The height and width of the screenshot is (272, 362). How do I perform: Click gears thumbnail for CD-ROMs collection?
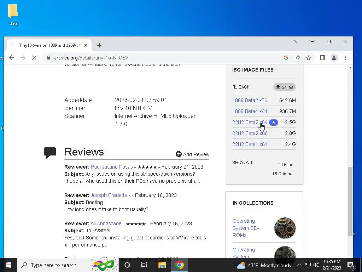coord(285,228)
